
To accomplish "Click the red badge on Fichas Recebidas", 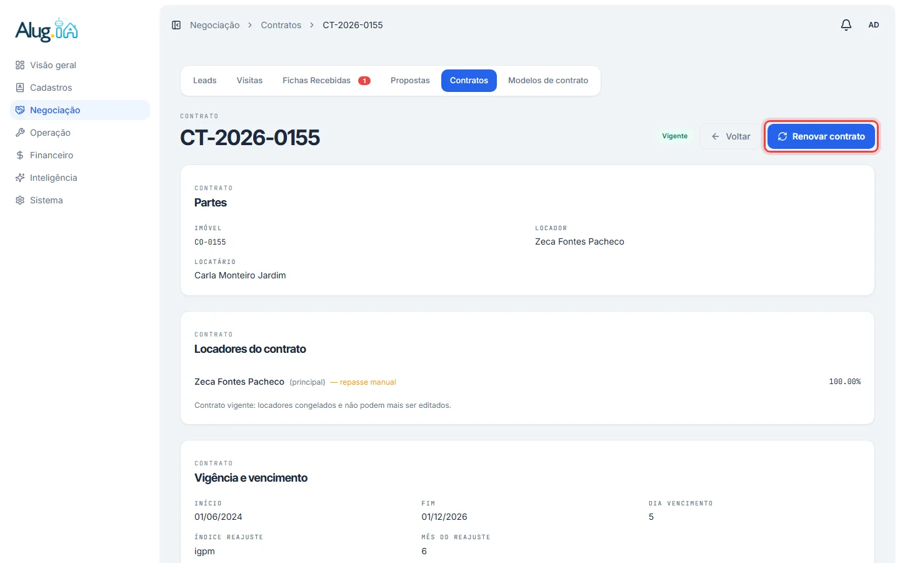I will point(364,81).
